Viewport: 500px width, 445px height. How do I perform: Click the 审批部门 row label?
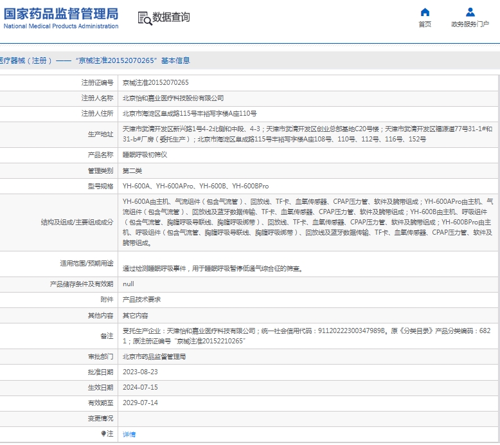pos(100,357)
